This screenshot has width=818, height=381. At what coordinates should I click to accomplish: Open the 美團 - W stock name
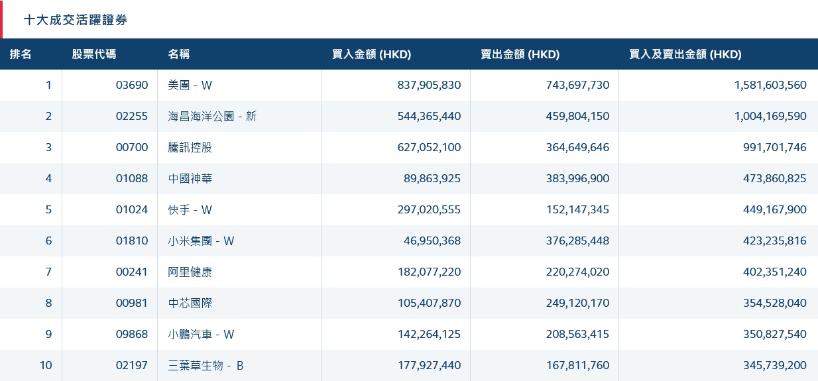[x=190, y=85]
